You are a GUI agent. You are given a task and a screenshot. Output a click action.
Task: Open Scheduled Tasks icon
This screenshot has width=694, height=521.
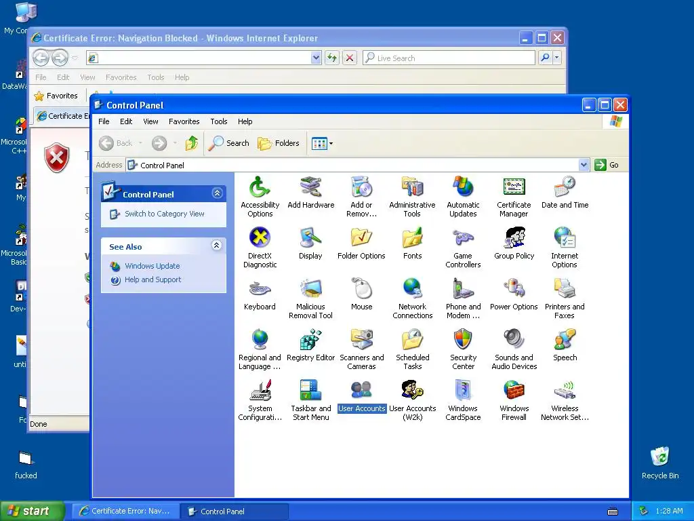[x=413, y=349]
